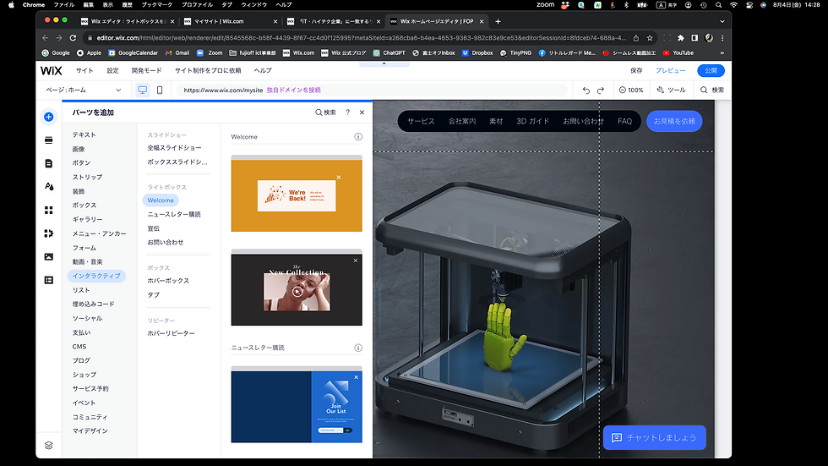Click the チャットしましょう chat button

tap(654, 437)
